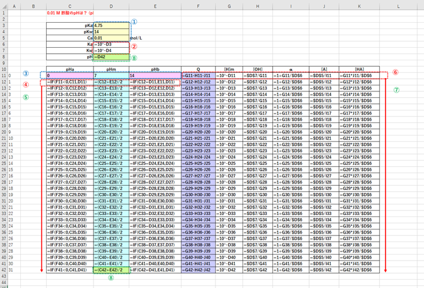
Task: Select column header D
Action: coord(111,6)
